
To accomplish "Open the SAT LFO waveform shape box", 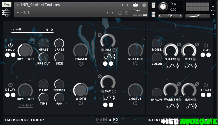I will (x=108, y=98).
